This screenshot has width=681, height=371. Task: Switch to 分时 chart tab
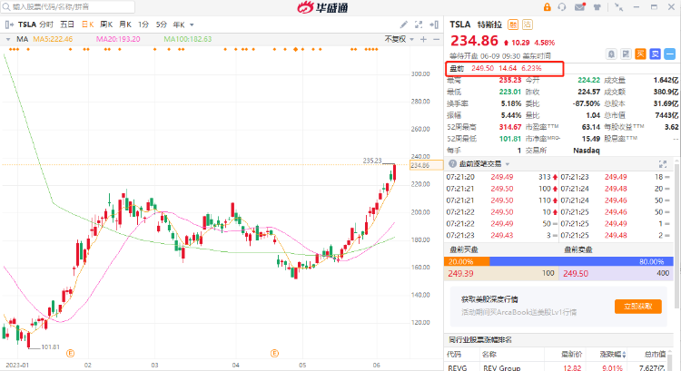coord(46,24)
